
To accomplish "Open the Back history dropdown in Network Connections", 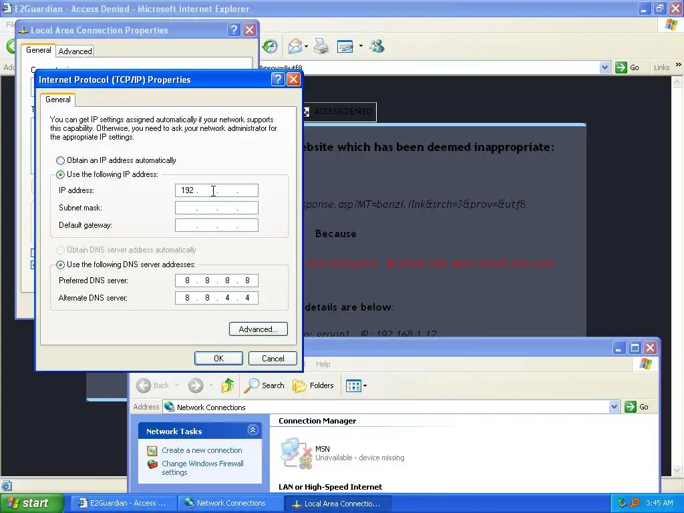I will [x=177, y=385].
